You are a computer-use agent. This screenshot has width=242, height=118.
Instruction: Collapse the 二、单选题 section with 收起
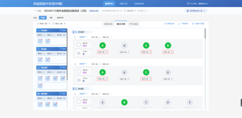tap(63, 49)
